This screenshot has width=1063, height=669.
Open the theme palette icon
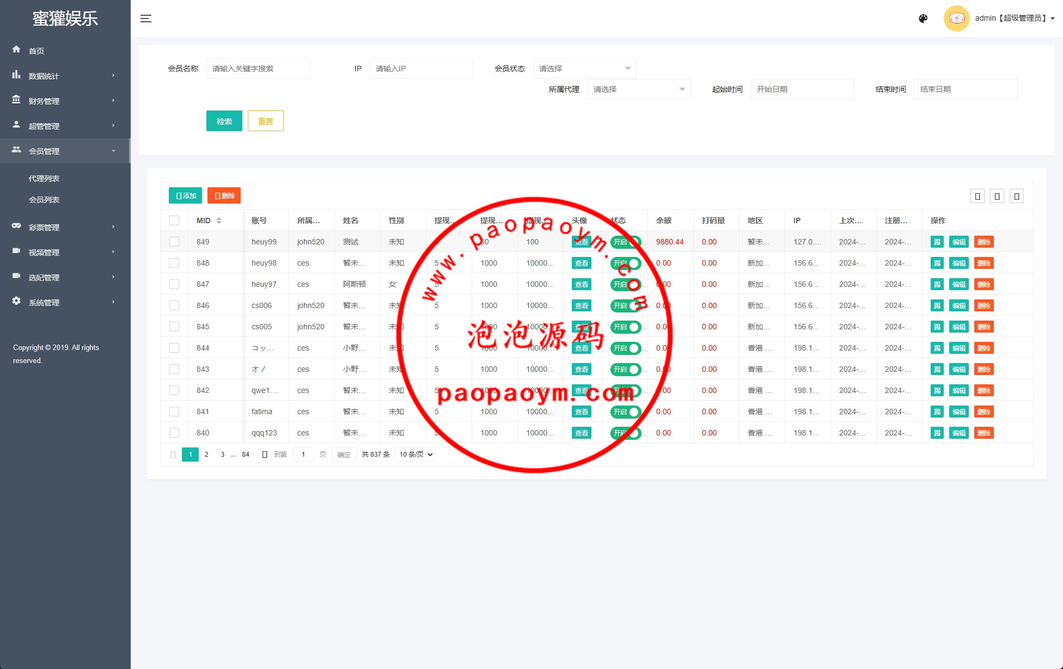[923, 19]
